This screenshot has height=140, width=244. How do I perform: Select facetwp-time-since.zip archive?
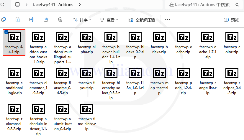click(87, 110)
